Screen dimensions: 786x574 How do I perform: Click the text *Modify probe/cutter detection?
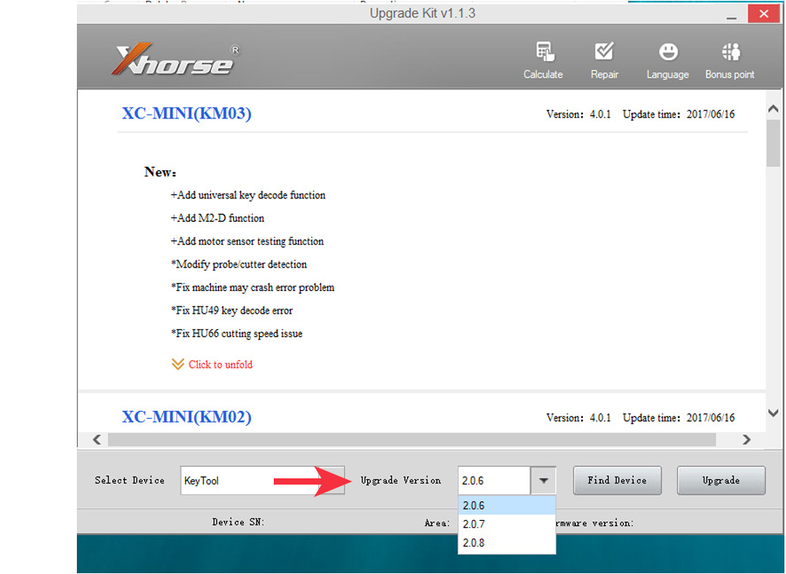[x=238, y=264]
